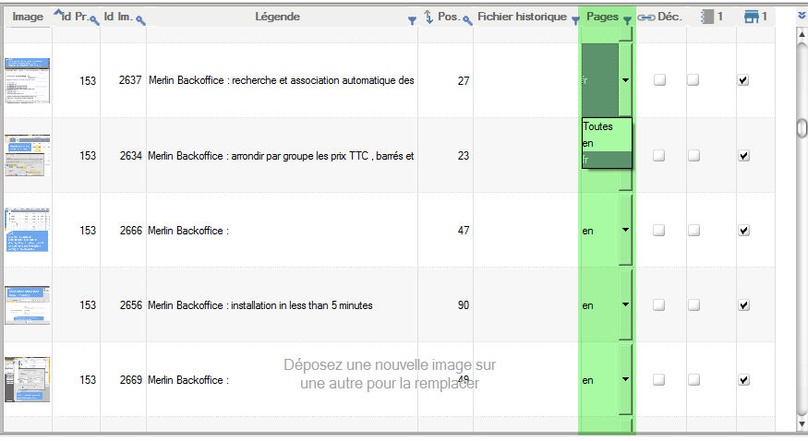Open the Pages dropdown for image 2669
This screenshot has width=808, height=441.
click(625, 379)
